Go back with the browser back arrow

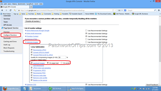pos(2,10)
